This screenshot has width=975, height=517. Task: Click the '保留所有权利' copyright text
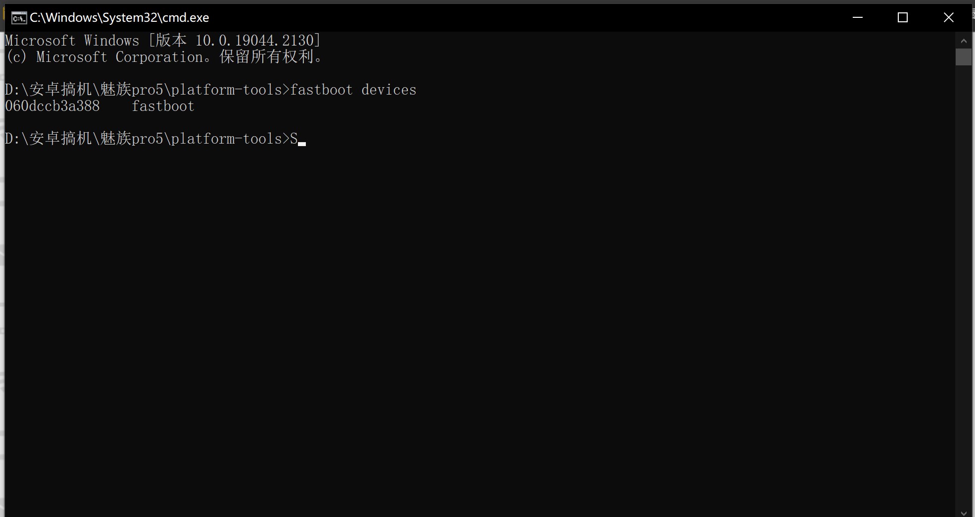pyautogui.click(x=267, y=57)
